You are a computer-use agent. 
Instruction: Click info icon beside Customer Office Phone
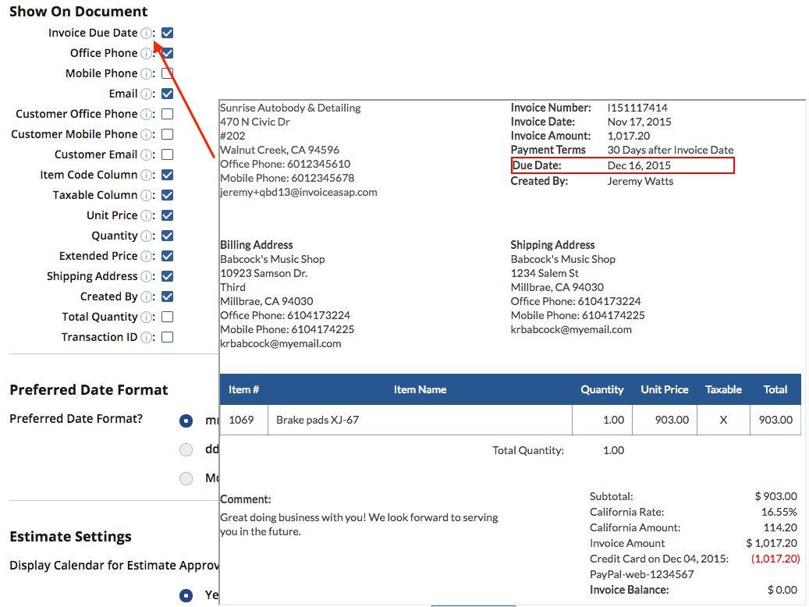coord(146,115)
